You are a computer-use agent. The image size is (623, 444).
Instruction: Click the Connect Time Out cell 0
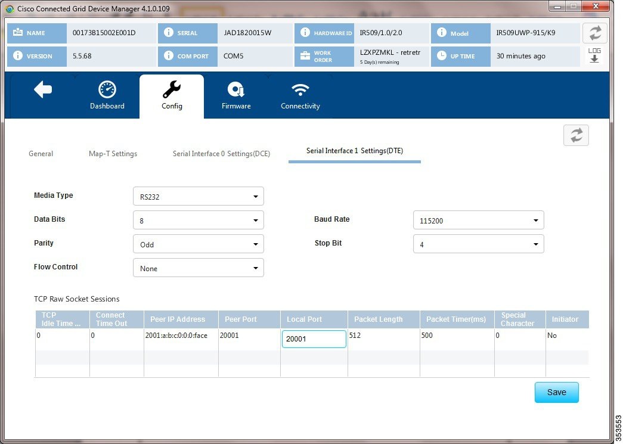click(x=92, y=336)
